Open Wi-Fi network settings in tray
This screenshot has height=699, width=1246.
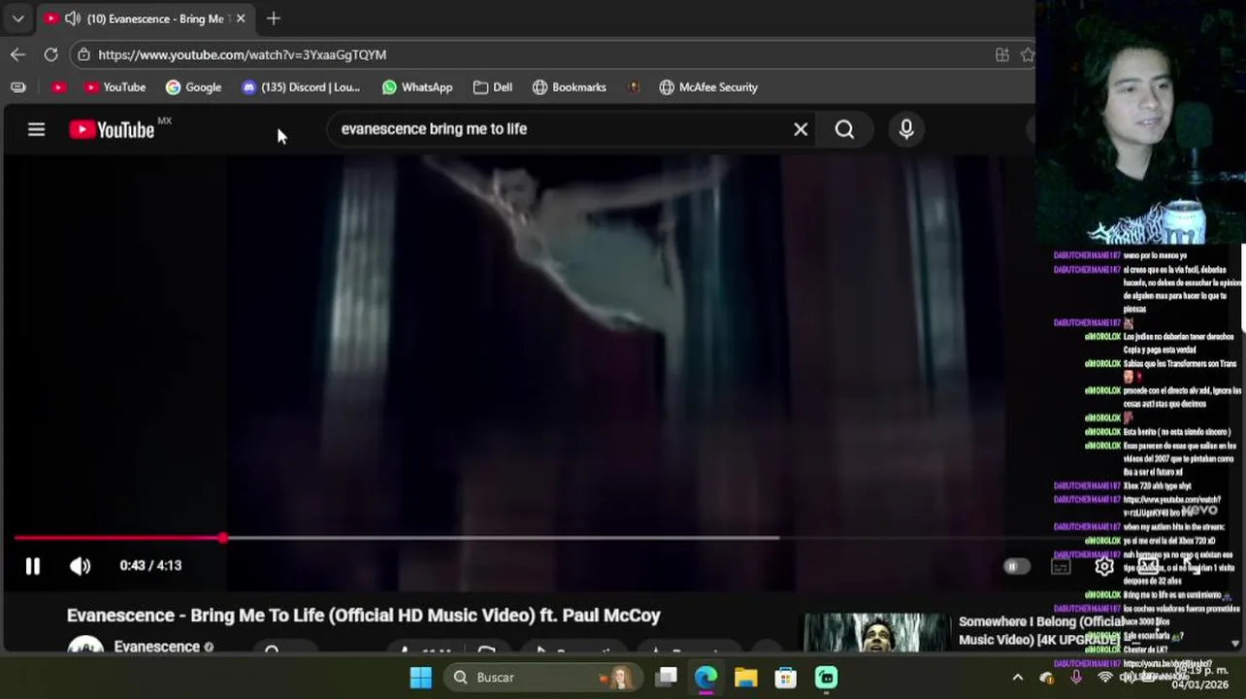point(1104,677)
